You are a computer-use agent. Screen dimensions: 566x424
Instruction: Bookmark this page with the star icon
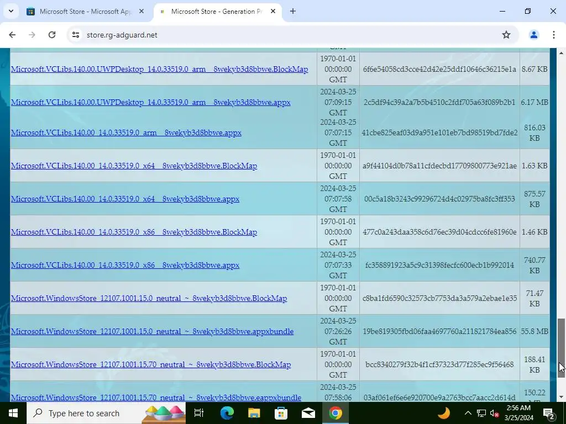(506, 35)
